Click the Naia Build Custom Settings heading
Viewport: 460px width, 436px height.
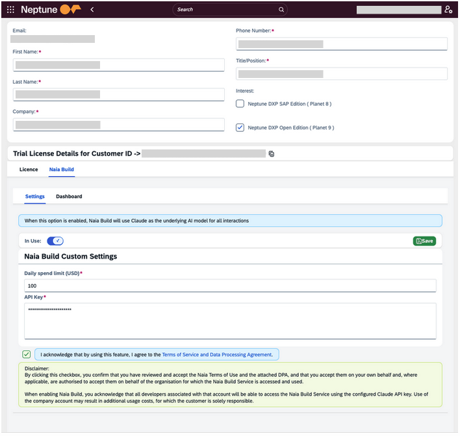(71, 257)
